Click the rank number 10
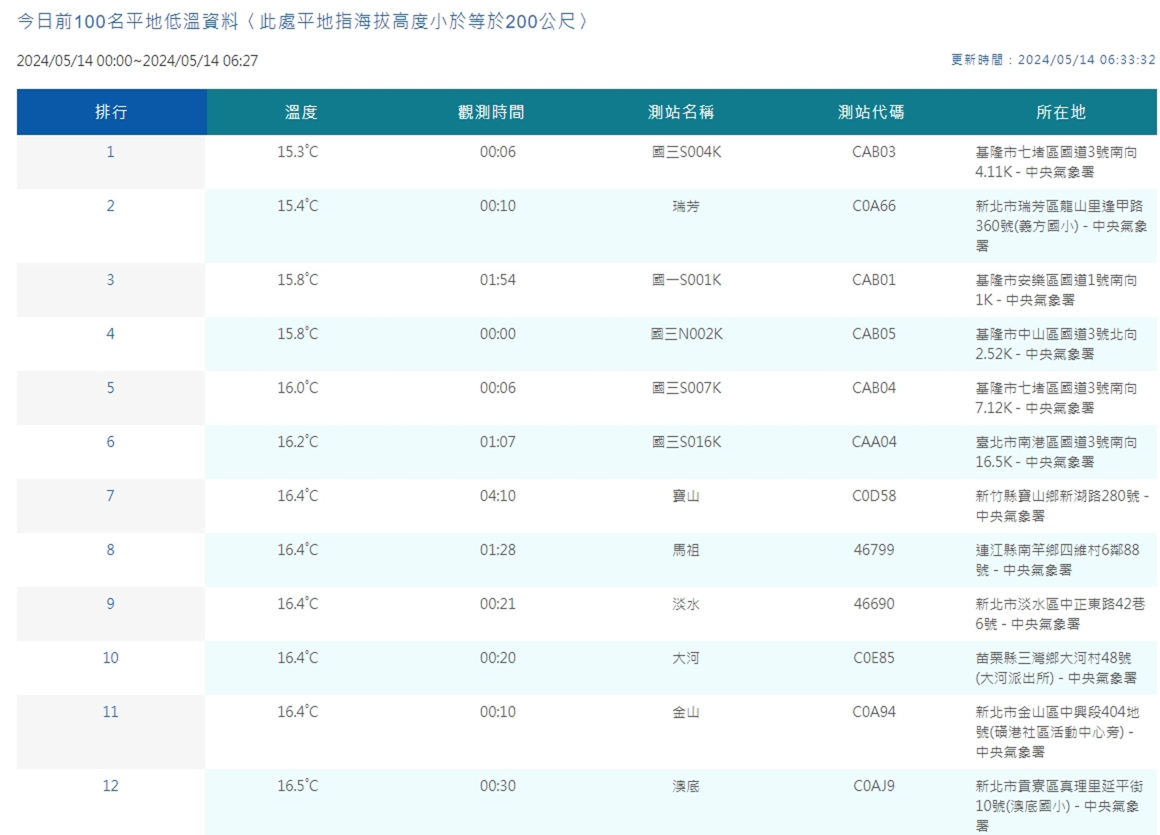1160x835 pixels. [111, 658]
